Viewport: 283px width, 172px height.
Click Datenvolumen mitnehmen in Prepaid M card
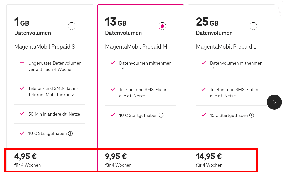145,63
